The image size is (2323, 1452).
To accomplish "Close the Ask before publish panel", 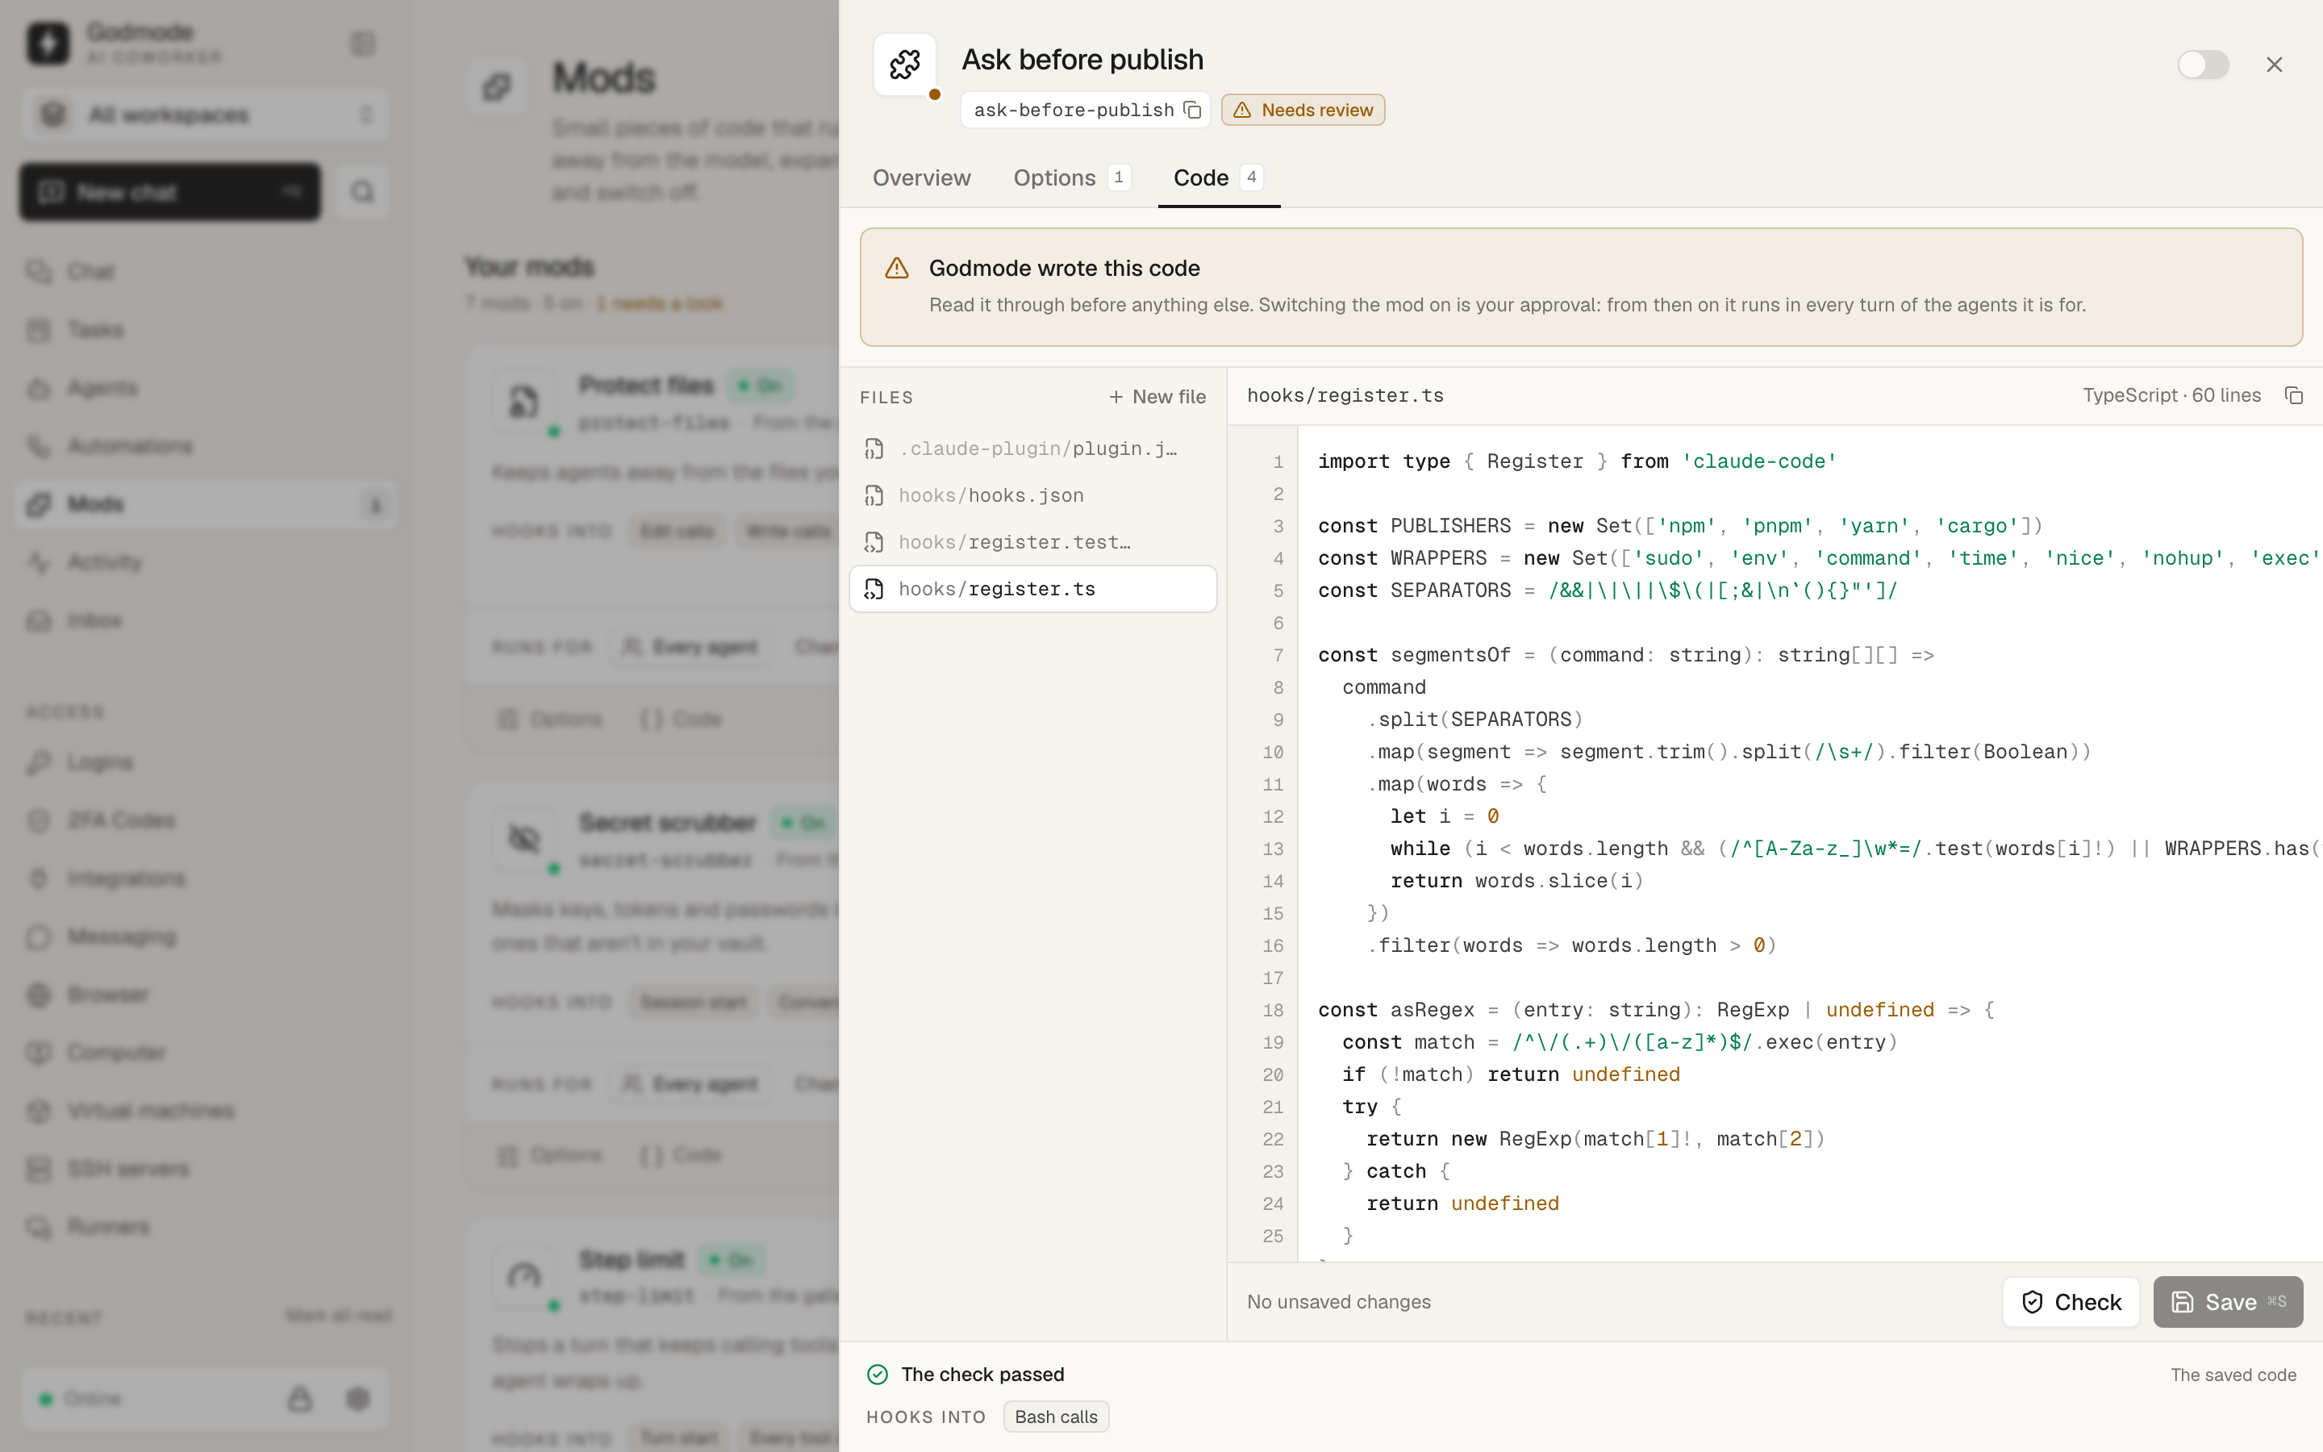I will pos(2274,65).
